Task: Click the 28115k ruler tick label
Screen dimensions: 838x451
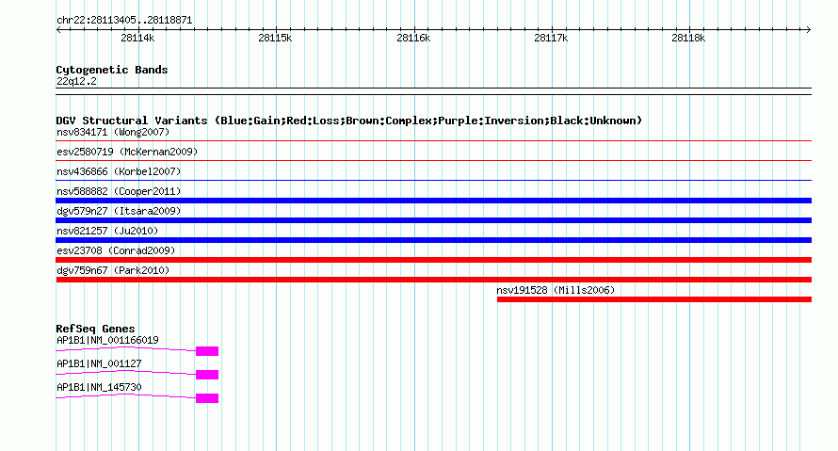Action: 275,38
